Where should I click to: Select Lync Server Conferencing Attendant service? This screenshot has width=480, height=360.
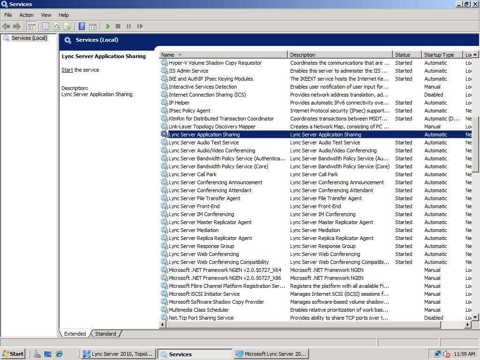click(315, 190)
